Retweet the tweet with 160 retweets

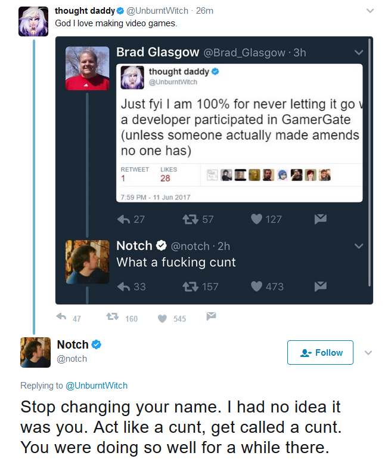(x=113, y=316)
